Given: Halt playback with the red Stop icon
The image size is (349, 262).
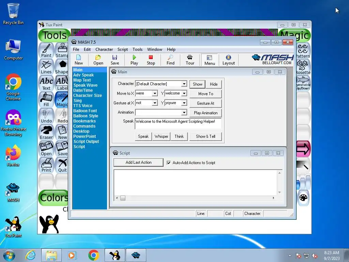Looking at the screenshot, I should tap(151, 60).
